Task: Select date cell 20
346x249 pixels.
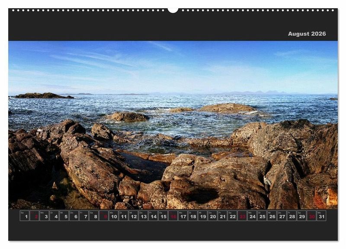Action: pos(212,216)
